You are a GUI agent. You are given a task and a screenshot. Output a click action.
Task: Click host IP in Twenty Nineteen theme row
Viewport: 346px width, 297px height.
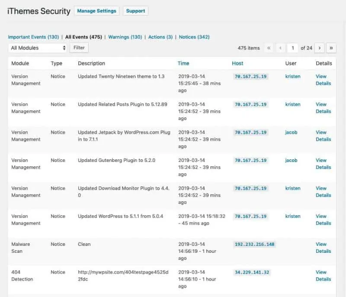[x=250, y=77]
